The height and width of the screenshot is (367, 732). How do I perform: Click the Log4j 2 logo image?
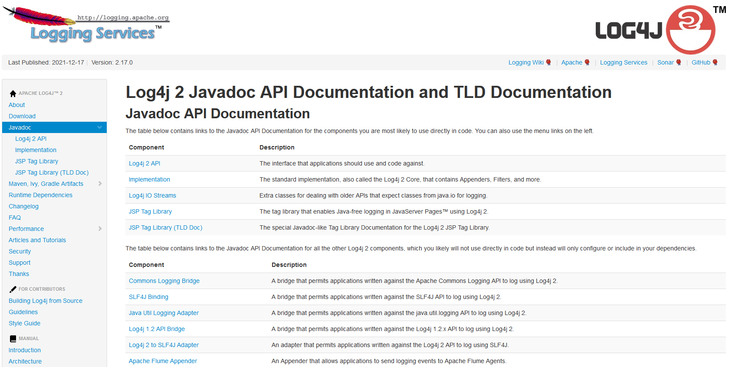pos(656,29)
